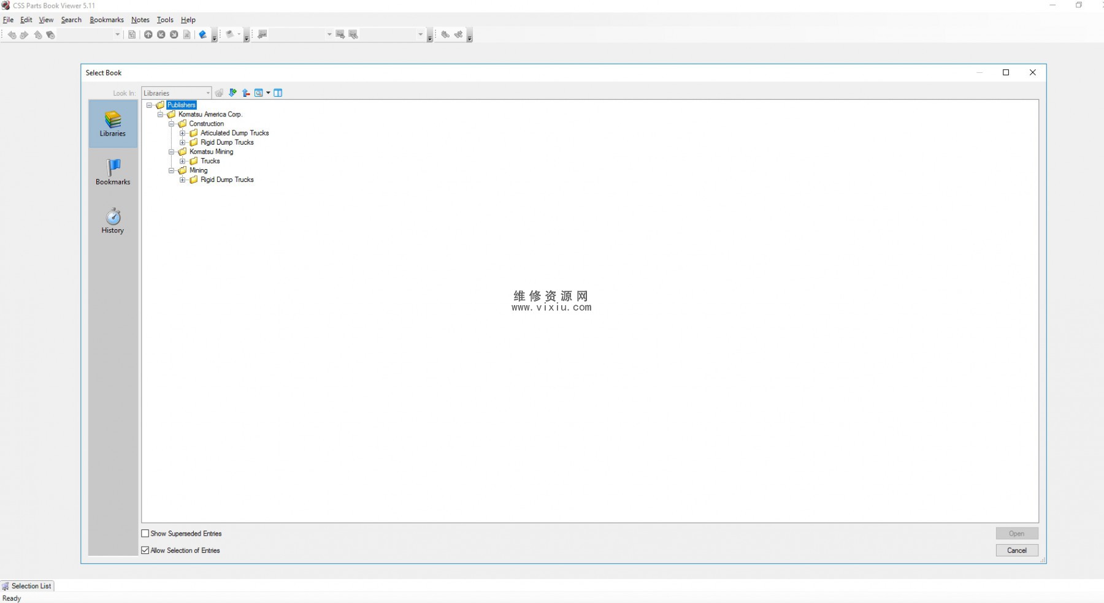1104x603 pixels.
Task: Open the Edit menu
Action: 26,20
